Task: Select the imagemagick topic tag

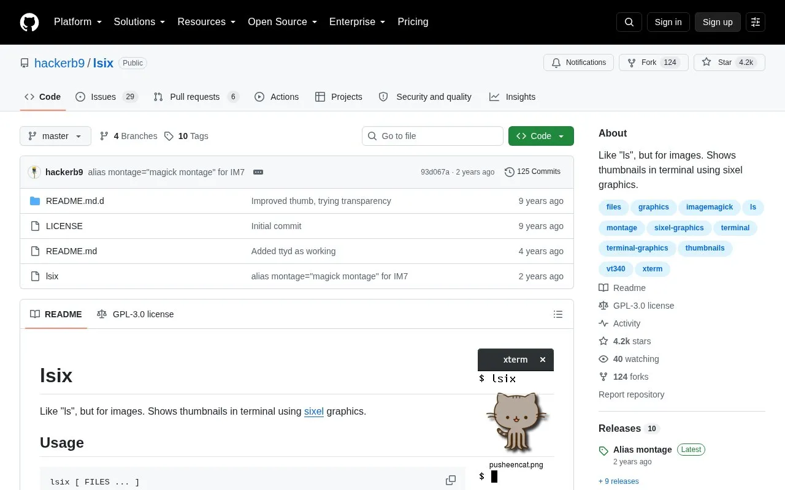Action: pyautogui.click(x=710, y=207)
